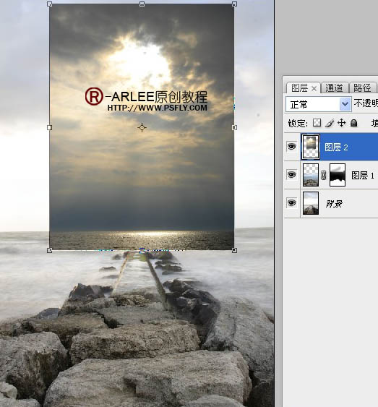Toggle lock image pixels brush icon
The image size is (378, 407).
pos(330,123)
